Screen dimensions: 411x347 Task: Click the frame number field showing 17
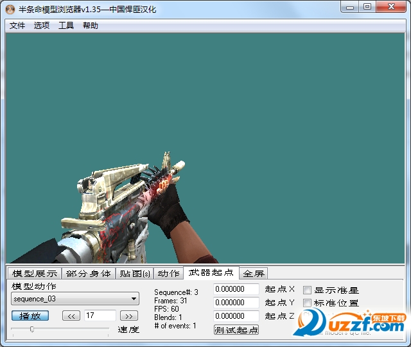[x=100, y=316]
